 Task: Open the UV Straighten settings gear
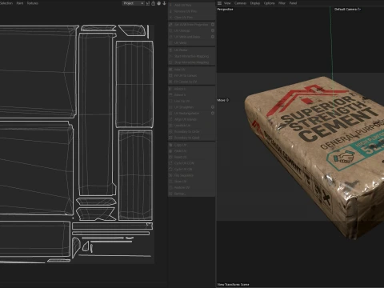pyautogui.click(x=213, y=107)
